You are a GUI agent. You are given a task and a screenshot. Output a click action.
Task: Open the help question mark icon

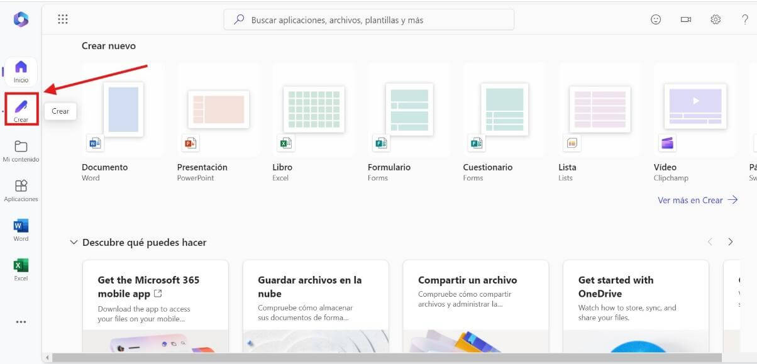click(x=745, y=19)
